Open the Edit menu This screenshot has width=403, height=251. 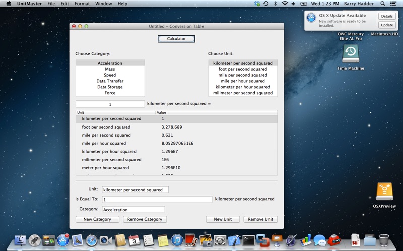tap(64, 4)
